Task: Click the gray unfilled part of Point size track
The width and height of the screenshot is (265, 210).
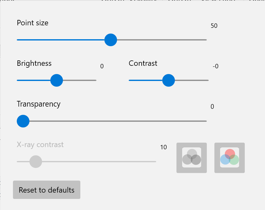Action: coord(161,40)
